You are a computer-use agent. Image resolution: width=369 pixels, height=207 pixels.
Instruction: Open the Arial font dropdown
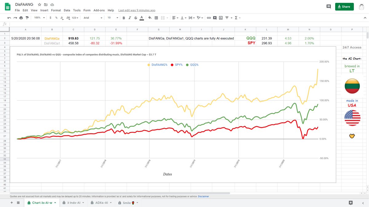click(93, 18)
